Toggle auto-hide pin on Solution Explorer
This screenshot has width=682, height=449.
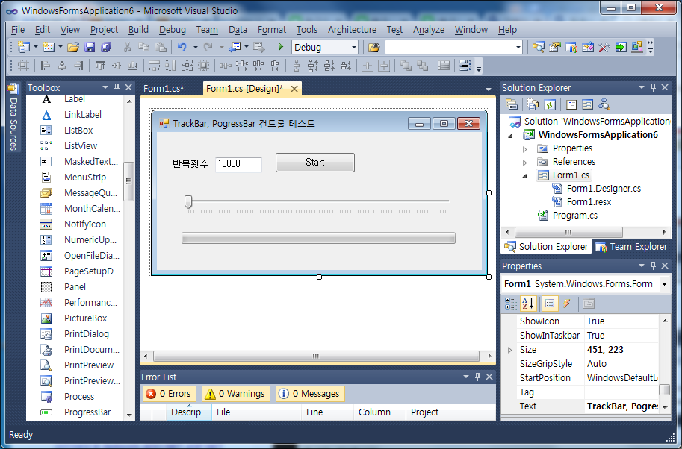click(x=654, y=87)
